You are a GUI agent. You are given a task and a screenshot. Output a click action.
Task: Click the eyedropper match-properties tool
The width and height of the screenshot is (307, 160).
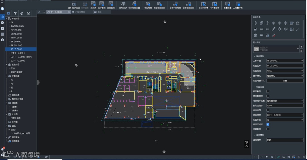click(x=298, y=29)
